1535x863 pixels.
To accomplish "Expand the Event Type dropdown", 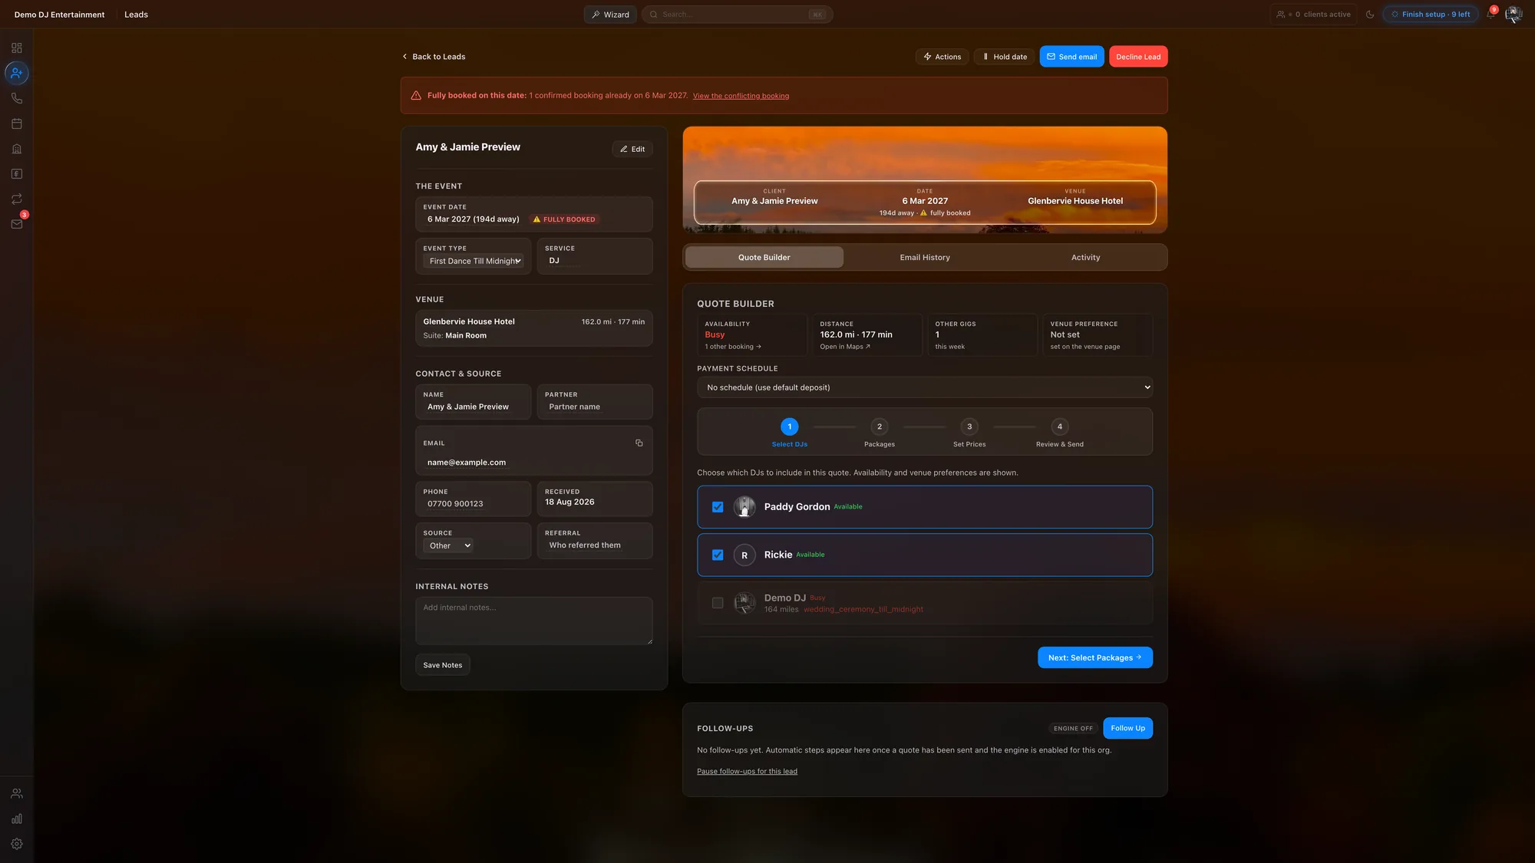I will tap(474, 261).
